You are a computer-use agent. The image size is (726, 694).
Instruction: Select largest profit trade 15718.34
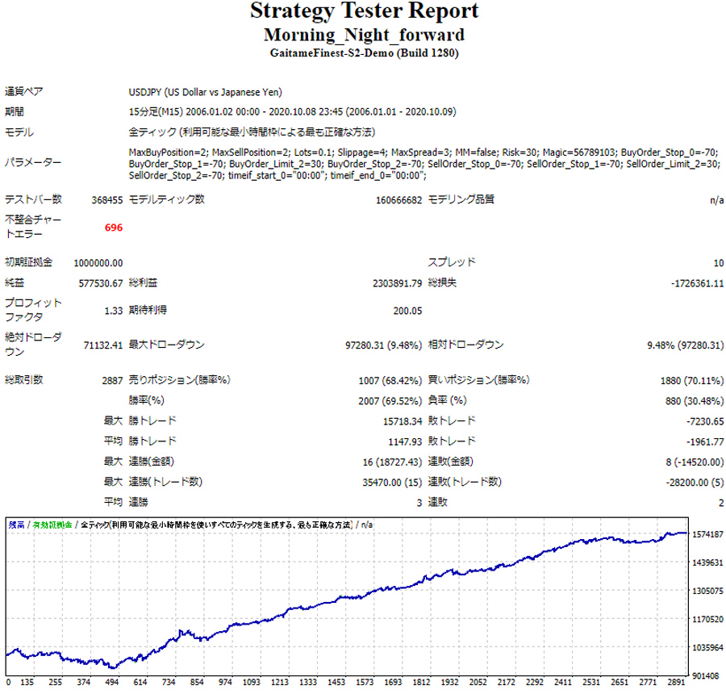(403, 421)
